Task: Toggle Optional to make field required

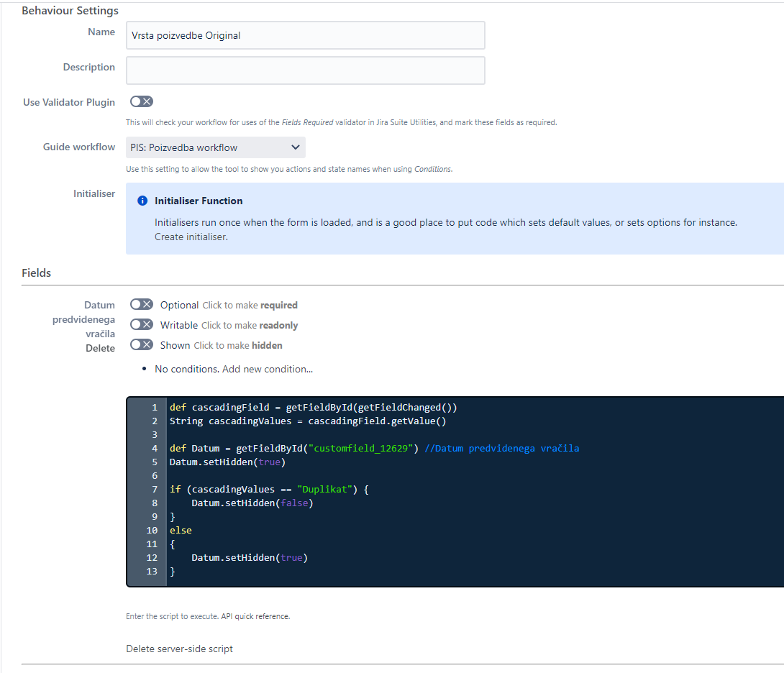Action: coord(142,304)
